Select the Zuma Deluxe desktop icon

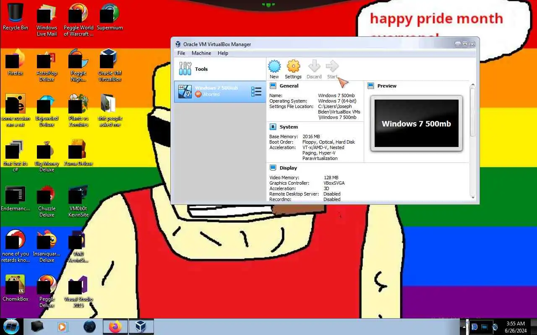coord(78,153)
